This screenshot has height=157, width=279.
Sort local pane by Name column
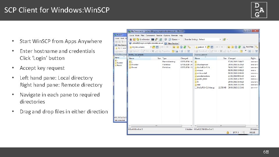(x=140, y=58)
